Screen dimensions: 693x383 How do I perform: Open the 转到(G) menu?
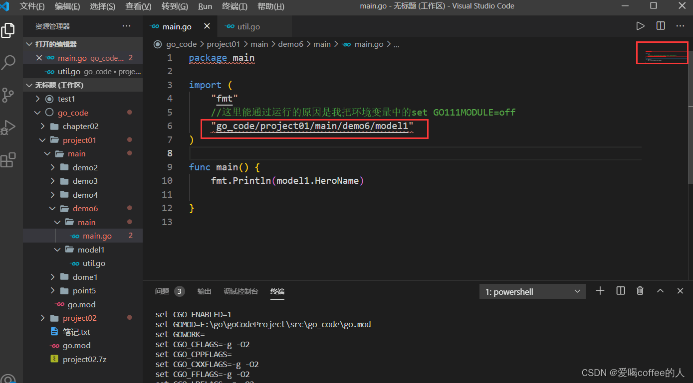[x=175, y=6]
